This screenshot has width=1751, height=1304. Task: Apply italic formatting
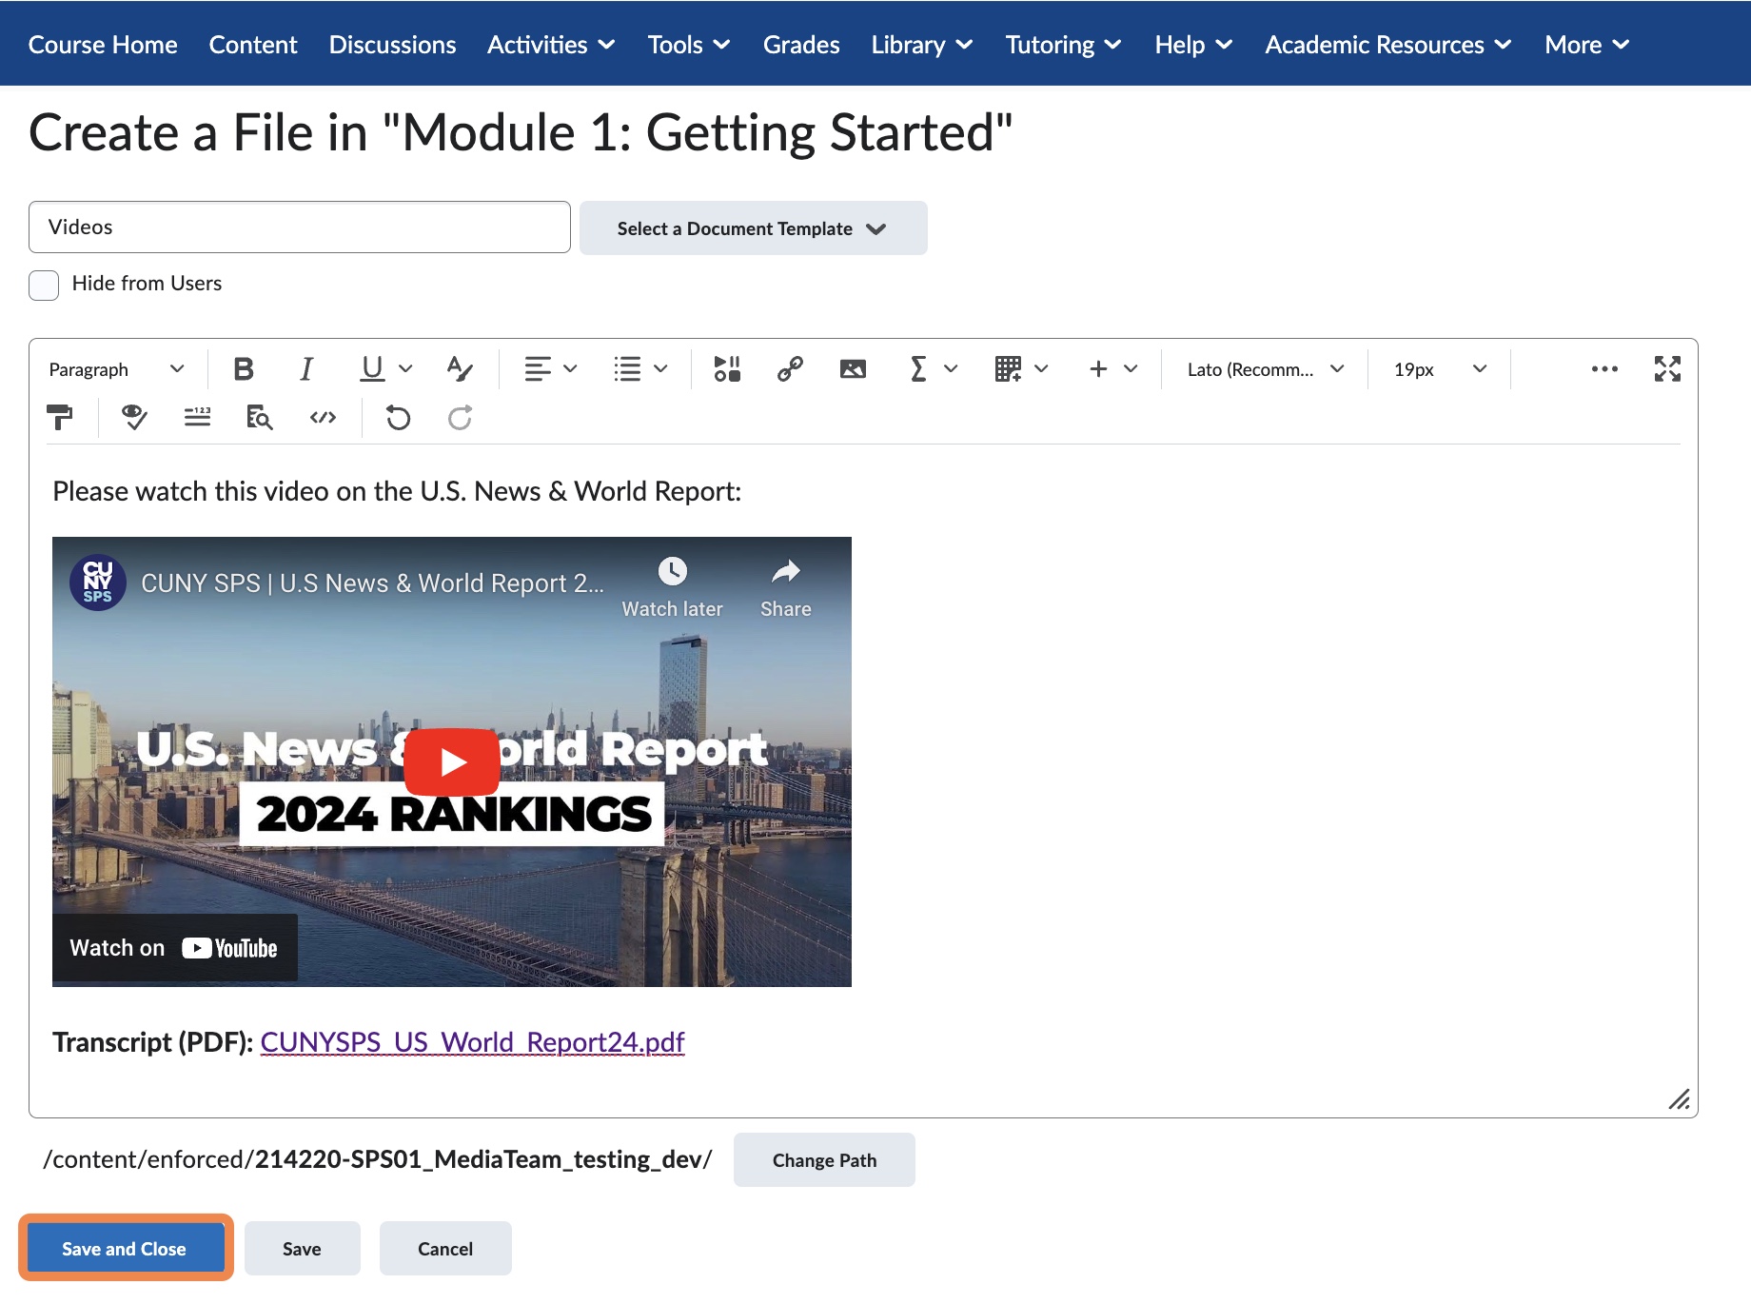[x=305, y=368]
